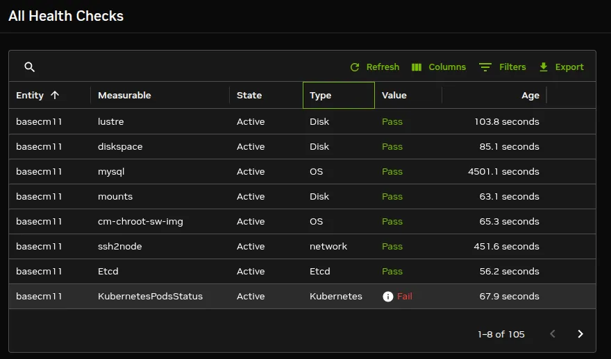Click the 56.2 seconds age cell
611x359 pixels.
pyautogui.click(x=510, y=271)
